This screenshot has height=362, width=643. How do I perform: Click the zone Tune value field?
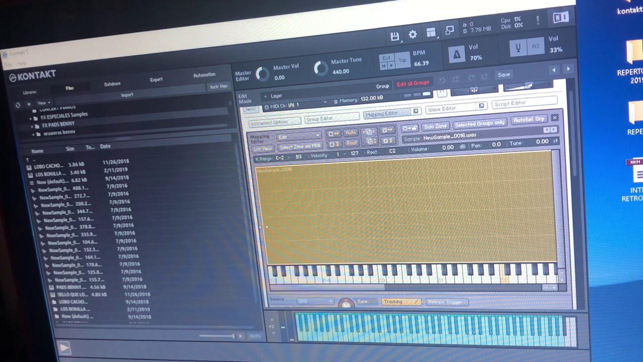tap(542, 142)
